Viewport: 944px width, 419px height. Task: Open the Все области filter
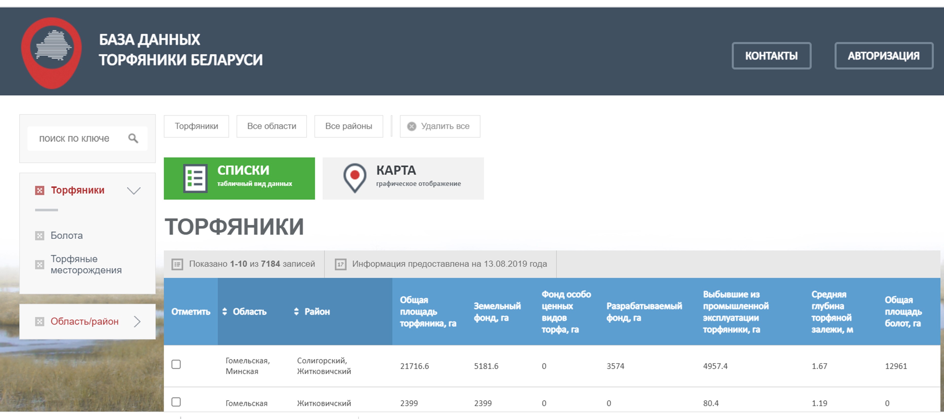tap(272, 126)
